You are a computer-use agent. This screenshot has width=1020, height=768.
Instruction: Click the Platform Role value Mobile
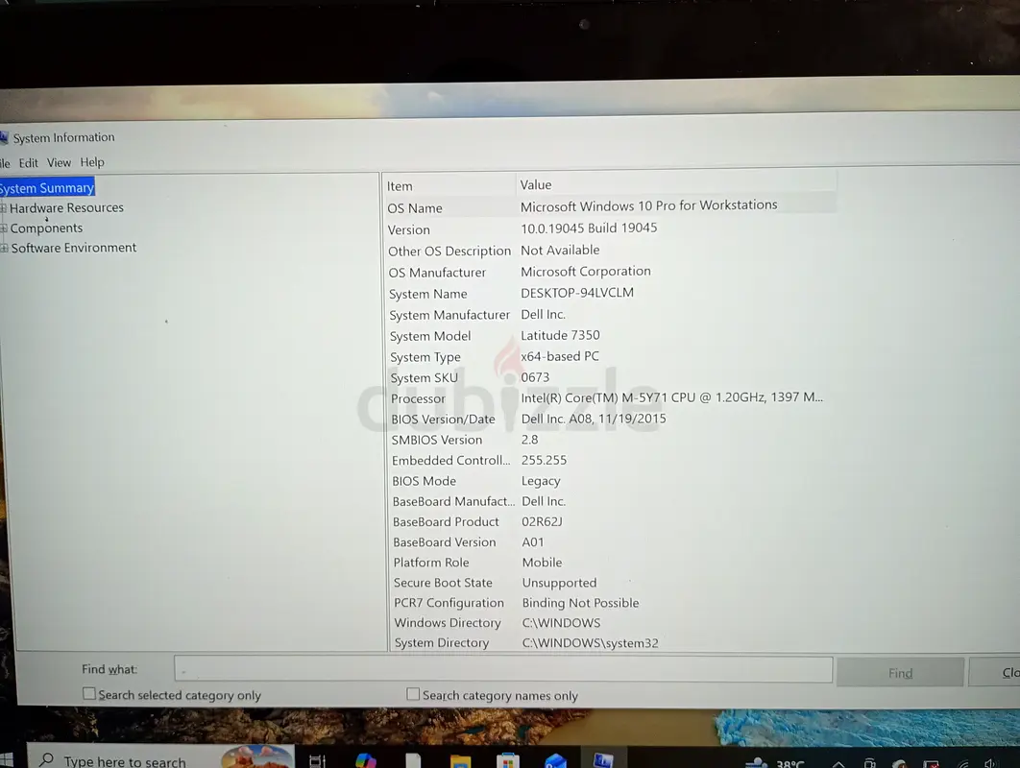click(542, 563)
